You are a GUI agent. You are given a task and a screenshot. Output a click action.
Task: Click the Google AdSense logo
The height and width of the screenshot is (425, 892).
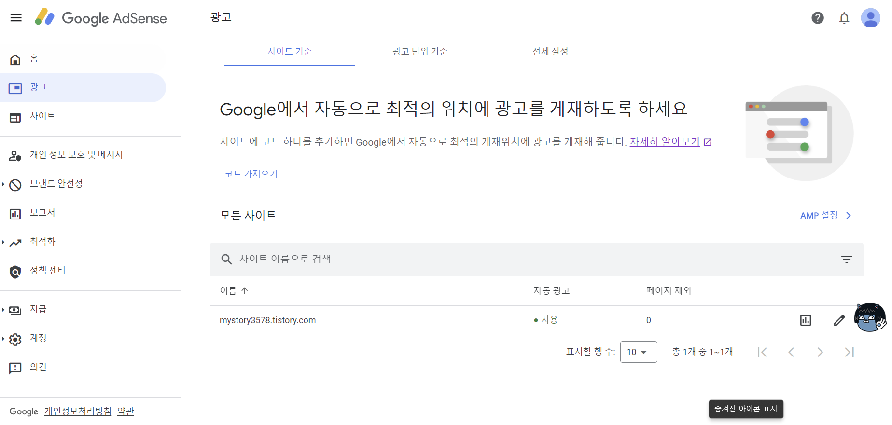click(101, 18)
